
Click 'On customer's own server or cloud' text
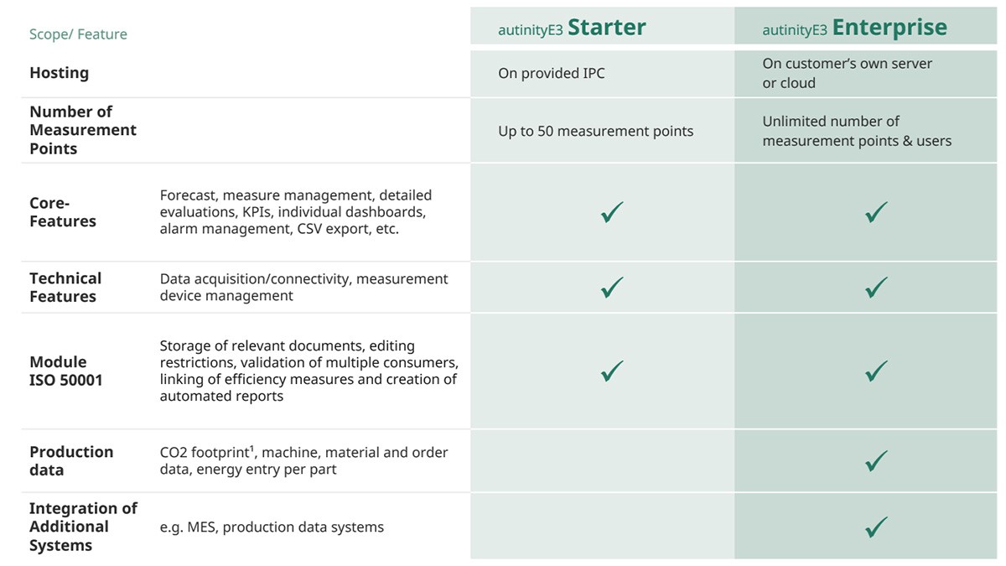click(847, 73)
